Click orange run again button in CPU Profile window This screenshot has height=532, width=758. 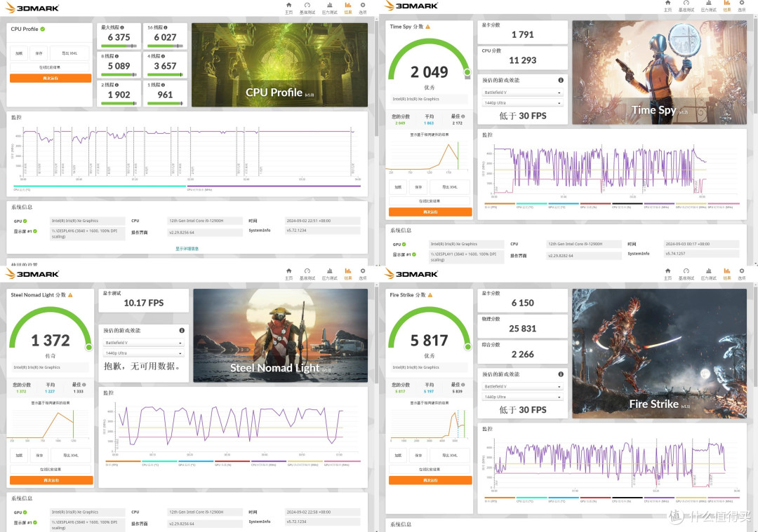click(51, 79)
